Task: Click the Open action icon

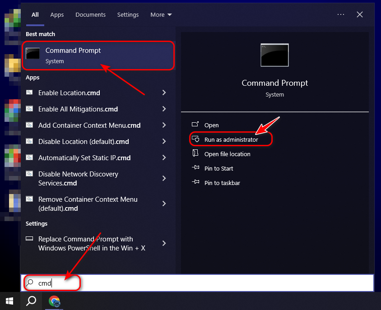Action: point(195,124)
